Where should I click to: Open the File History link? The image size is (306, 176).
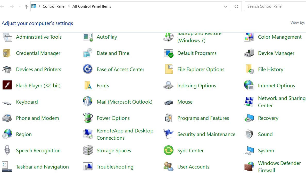[271, 70]
